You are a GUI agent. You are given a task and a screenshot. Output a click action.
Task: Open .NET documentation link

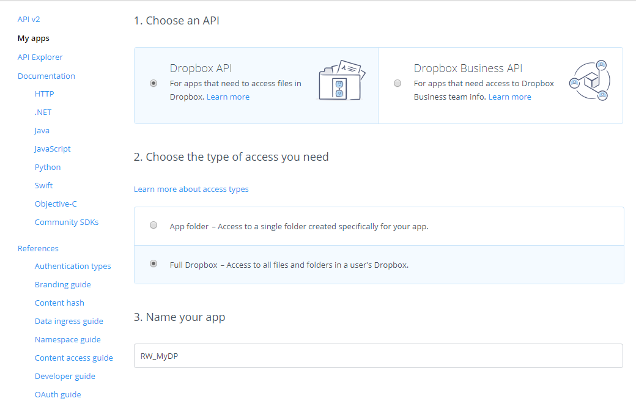(x=43, y=112)
